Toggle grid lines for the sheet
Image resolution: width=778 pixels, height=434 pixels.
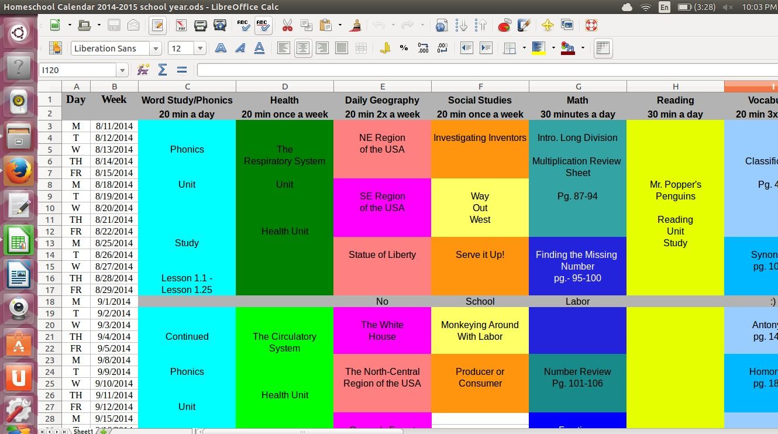tap(603, 49)
